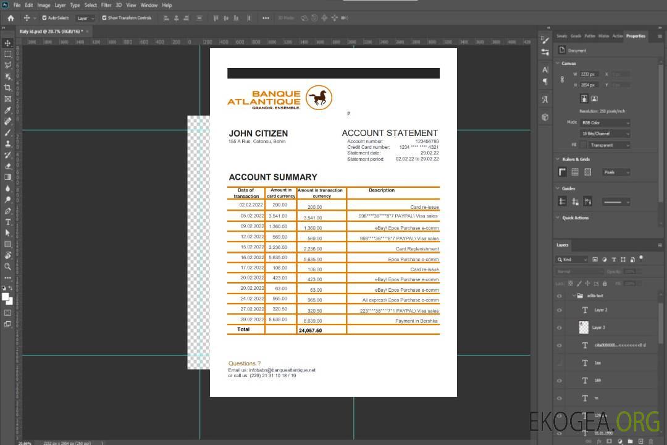Uncheck Show Transform Controls

pyautogui.click(x=104, y=18)
